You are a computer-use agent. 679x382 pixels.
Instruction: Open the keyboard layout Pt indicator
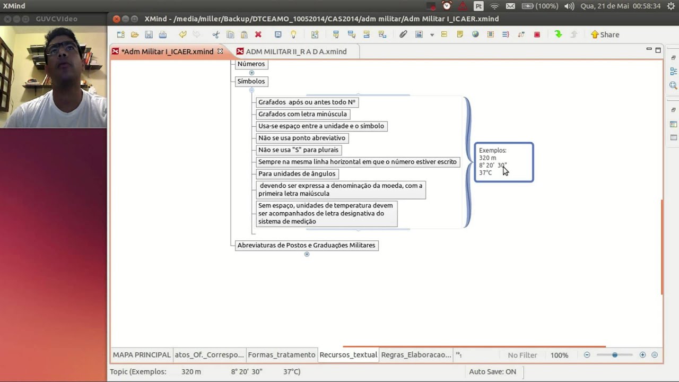tap(478, 6)
